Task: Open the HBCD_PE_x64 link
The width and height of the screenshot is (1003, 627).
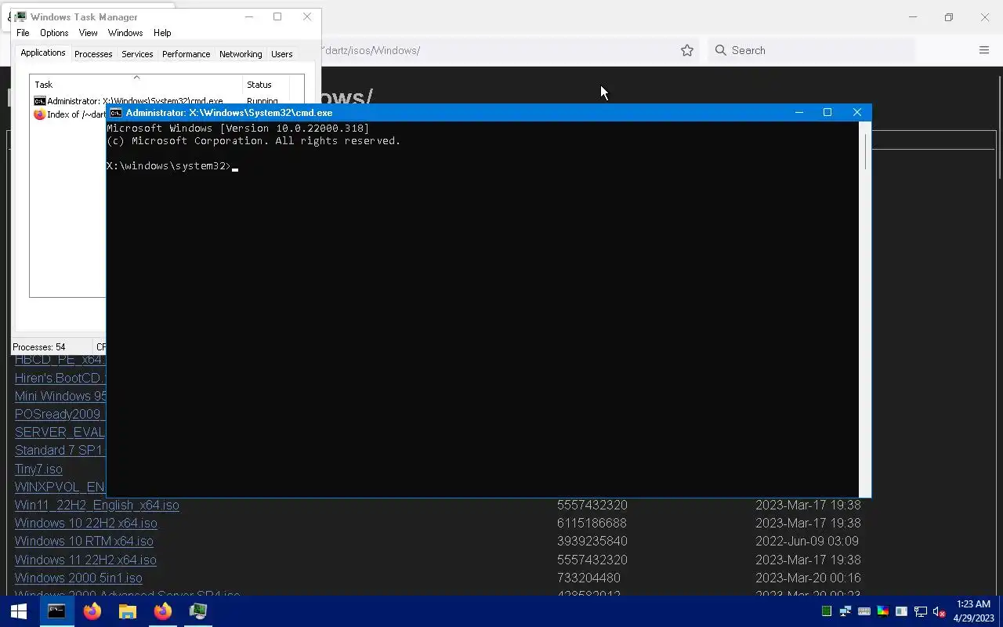Action: [x=60, y=361]
